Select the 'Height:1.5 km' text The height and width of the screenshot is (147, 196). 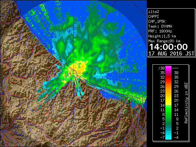(x=162, y=36)
